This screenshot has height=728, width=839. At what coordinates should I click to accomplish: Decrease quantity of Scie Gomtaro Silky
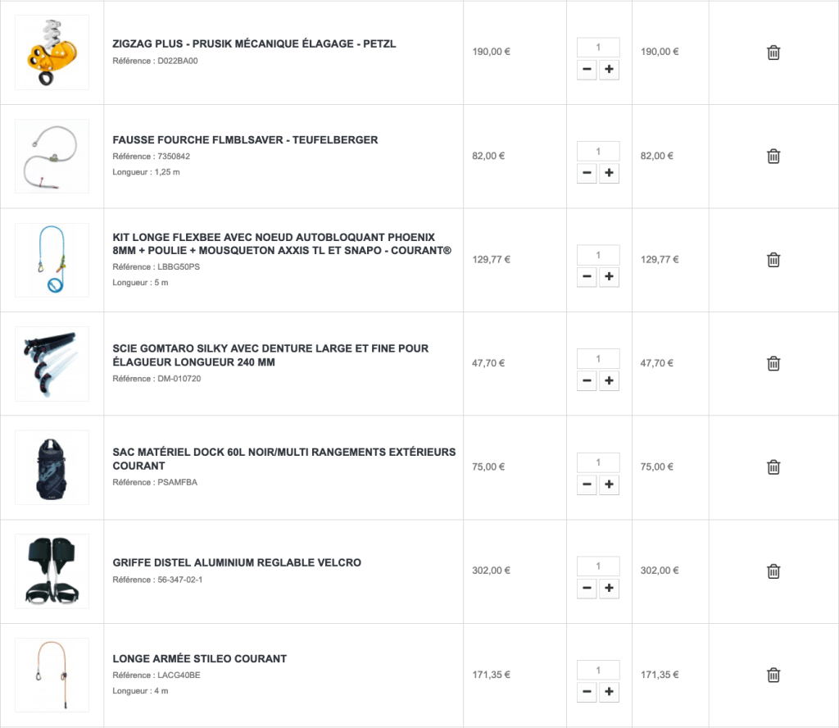click(x=587, y=380)
